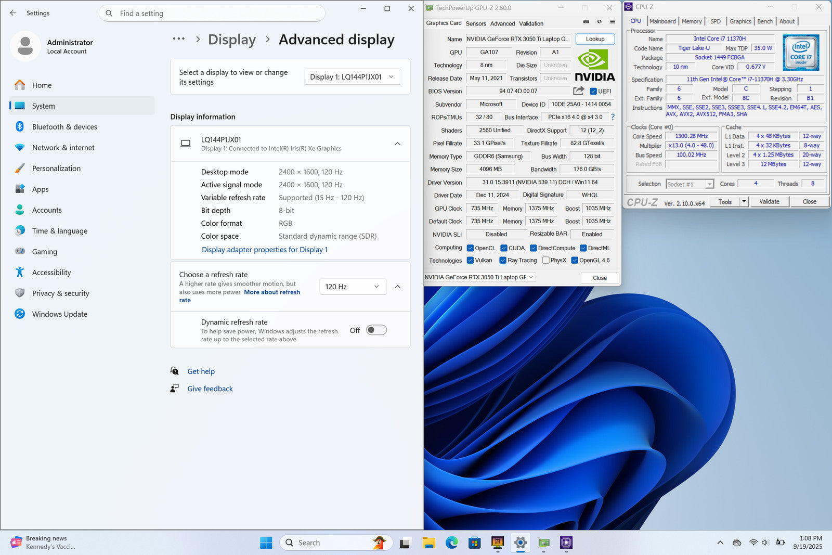Click the Lookup button
Viewport: 832px width, 555px height.
(595, 39)
